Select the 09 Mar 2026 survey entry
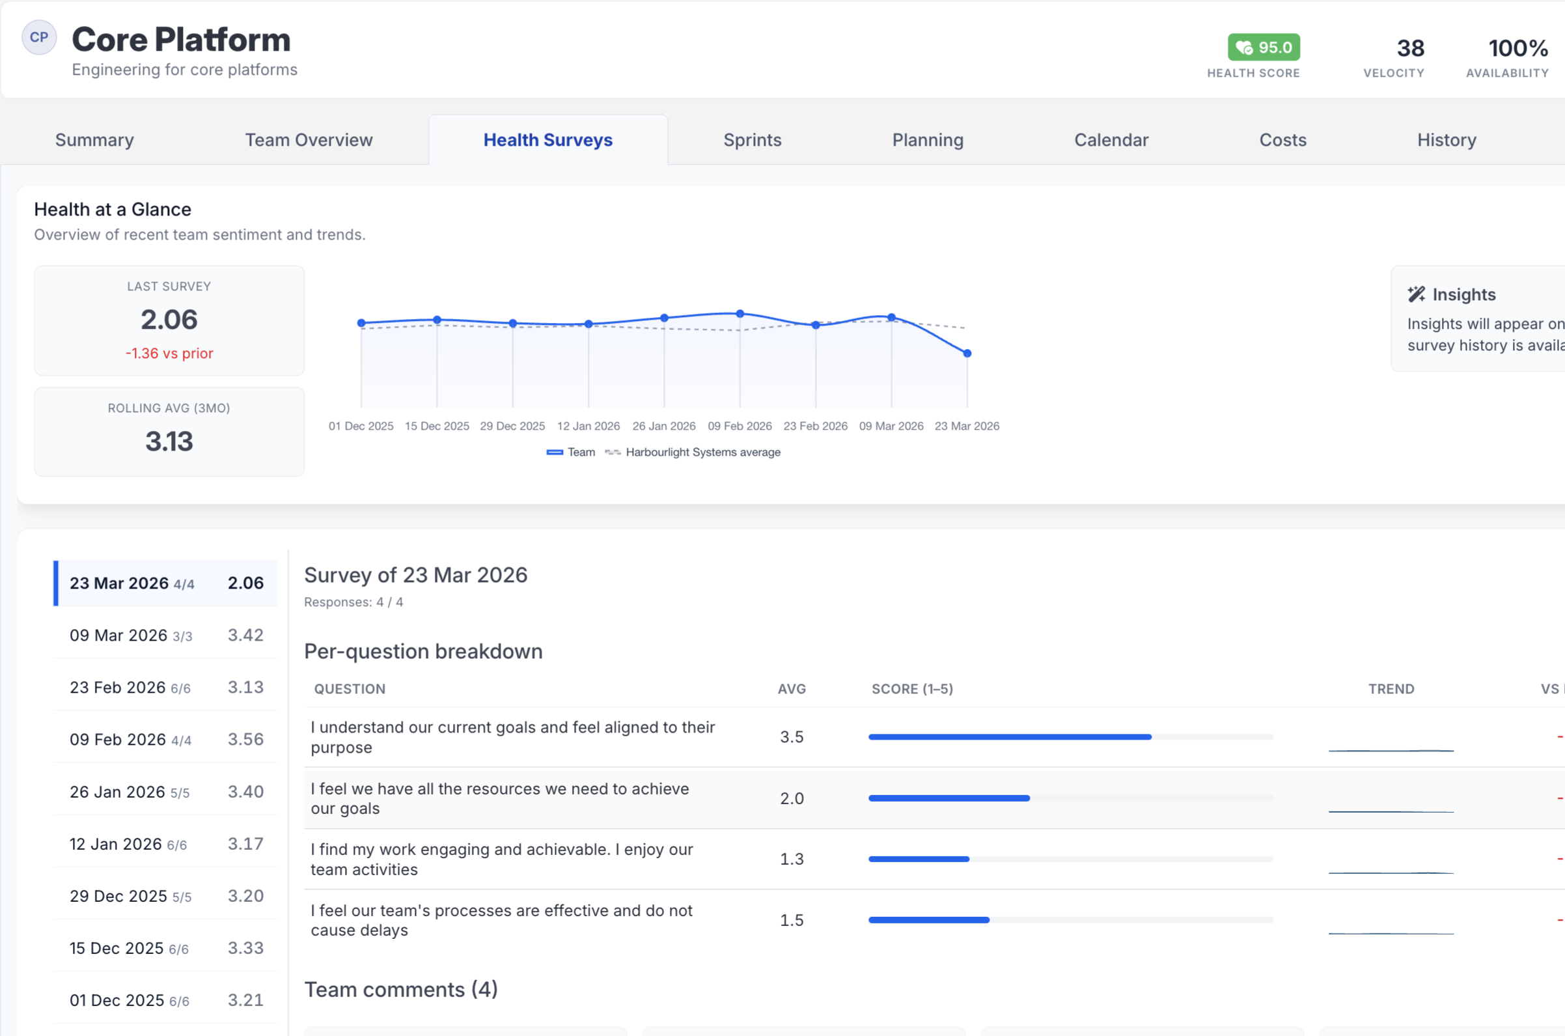Viewport: 1565px width, 1036px height. click(165, 635)
